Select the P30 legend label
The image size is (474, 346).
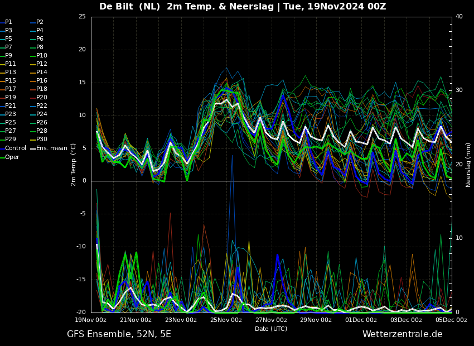pos(39,139)
